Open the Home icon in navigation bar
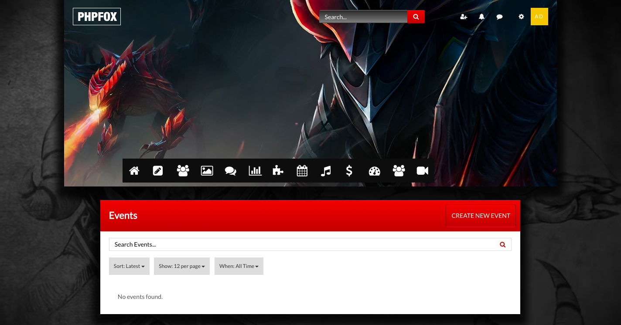This screenshot has width=621, height=325. pyautogui.click(x=134, y=171)
